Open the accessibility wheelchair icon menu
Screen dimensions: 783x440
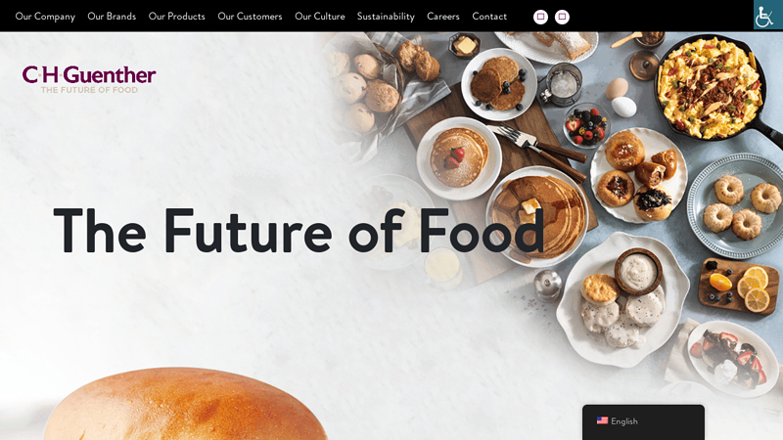click(x=767, y=15)
